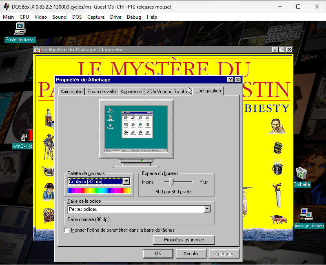Click the game window's title bar icon

pyautogui.click(x=37, y=50)
